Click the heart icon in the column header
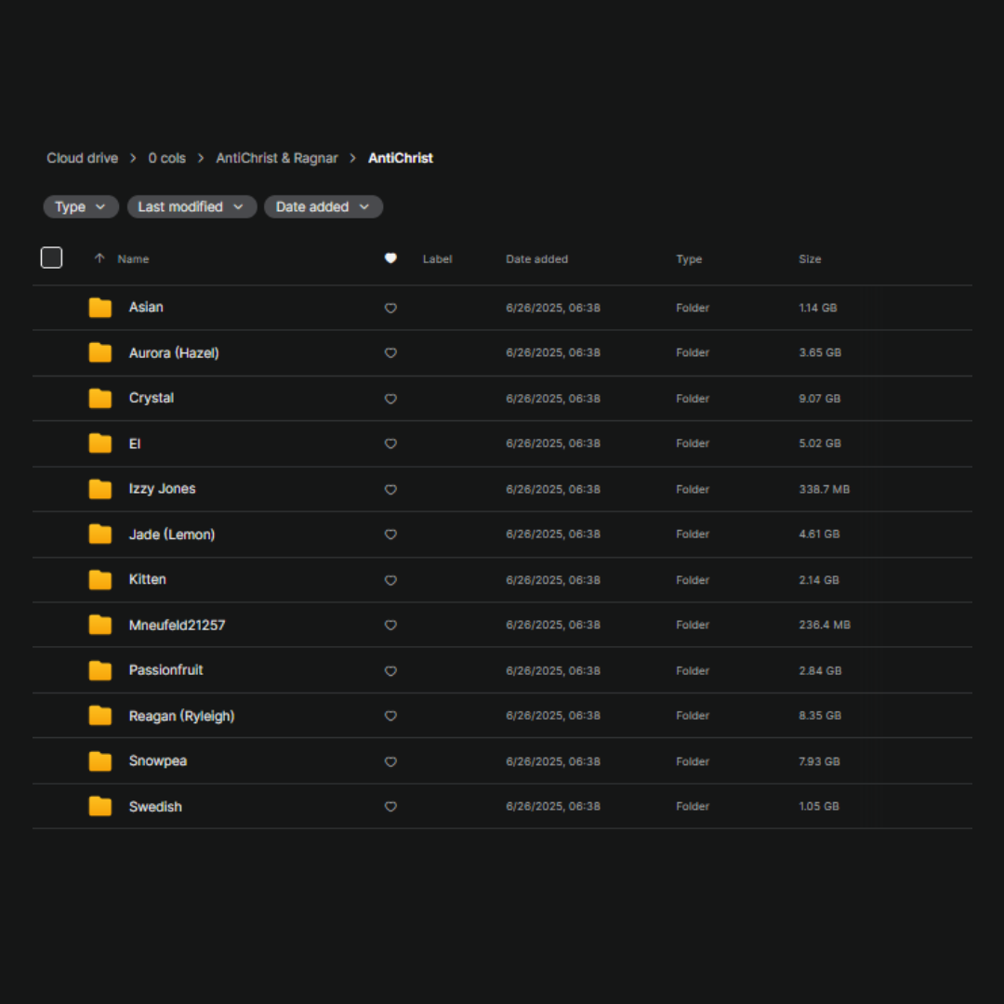The height and width of the screenshot is (1004, 1004). point(390,258)
